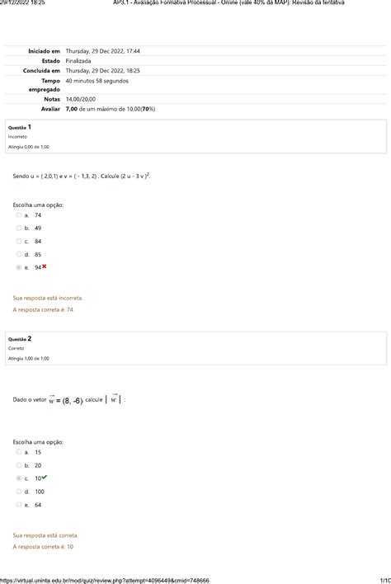Open the virtual.uninta.edu.br review URL in footer

coord(105,580)
